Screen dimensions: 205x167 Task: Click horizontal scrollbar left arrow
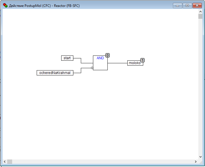[x=5, y=162]
